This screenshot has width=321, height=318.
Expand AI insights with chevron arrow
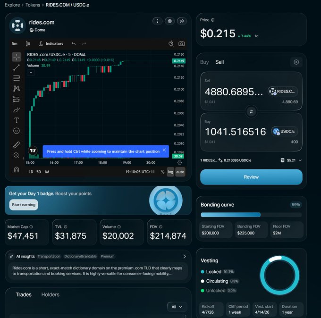pos(185,256)
